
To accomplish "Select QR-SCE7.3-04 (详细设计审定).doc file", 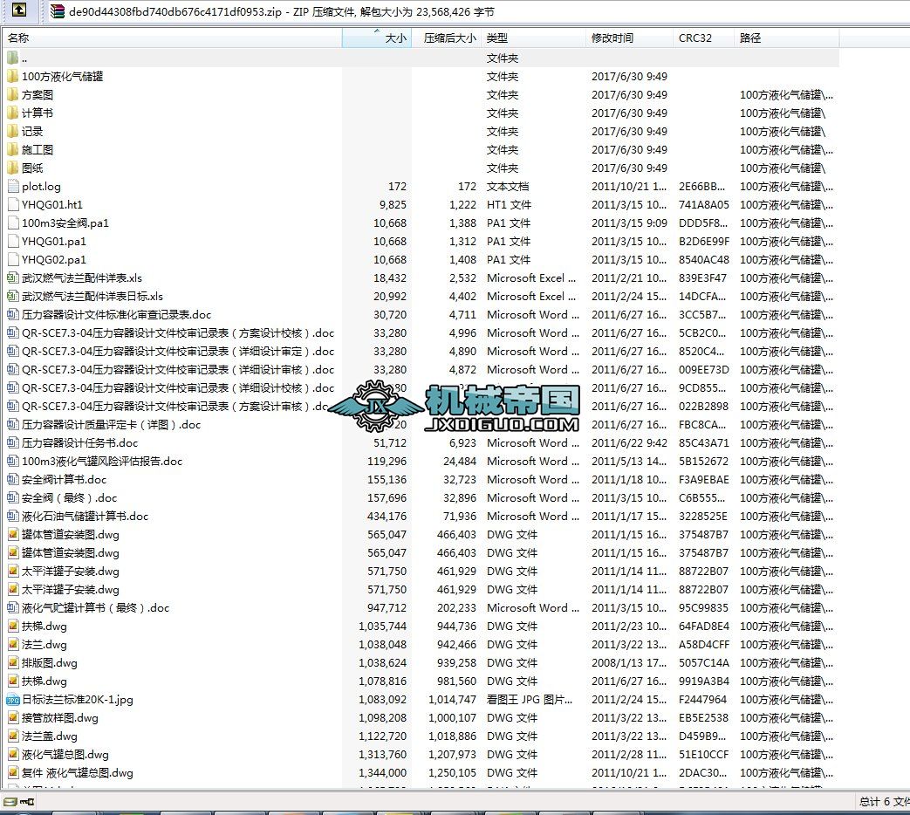I will tap(178, 351).
